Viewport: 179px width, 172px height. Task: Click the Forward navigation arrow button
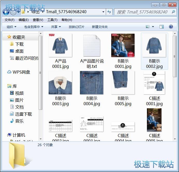(13, 12)
